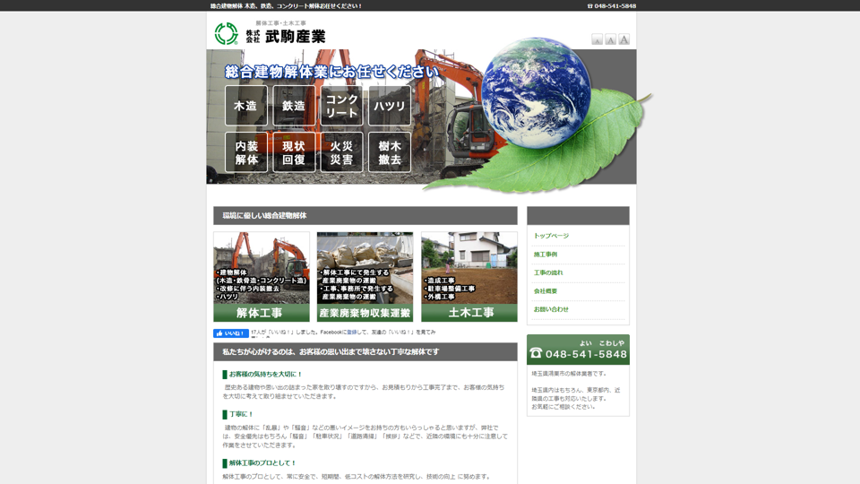
Task: Select the 鉄造 demolition tile
Action: coord(294,106)
